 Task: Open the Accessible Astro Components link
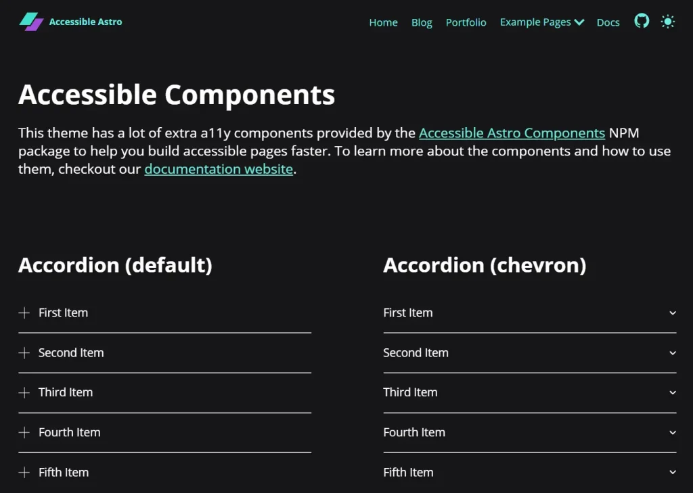click(x=512, y=133)
